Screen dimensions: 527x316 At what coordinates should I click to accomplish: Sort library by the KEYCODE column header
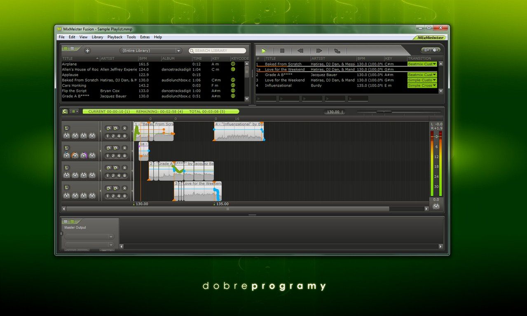(239, 58)
